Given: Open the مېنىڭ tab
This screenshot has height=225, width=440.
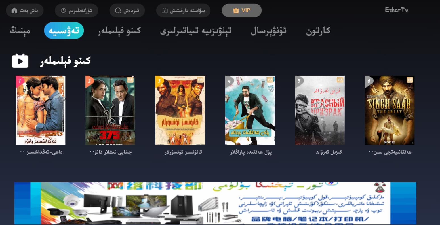Looking at the screenshot, I should pos(20,31).
